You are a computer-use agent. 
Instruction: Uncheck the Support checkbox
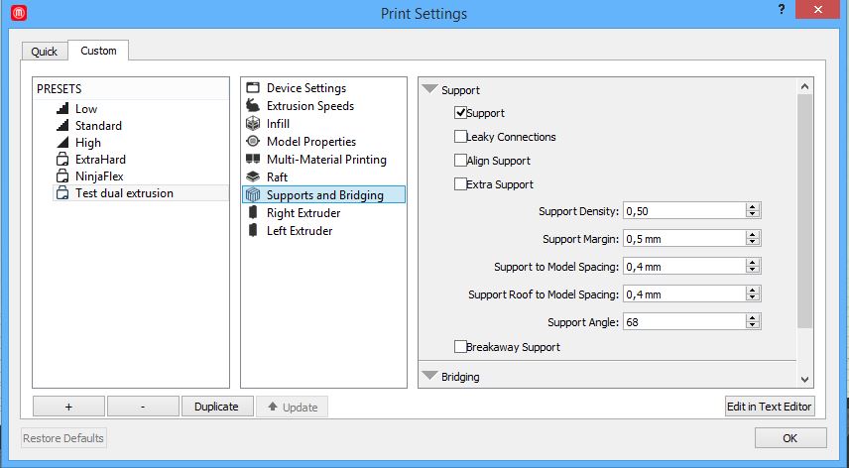coord(460,113)
